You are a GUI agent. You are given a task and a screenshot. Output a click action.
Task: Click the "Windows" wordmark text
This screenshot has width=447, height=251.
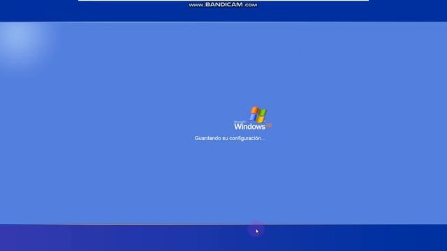coord(250,126)
